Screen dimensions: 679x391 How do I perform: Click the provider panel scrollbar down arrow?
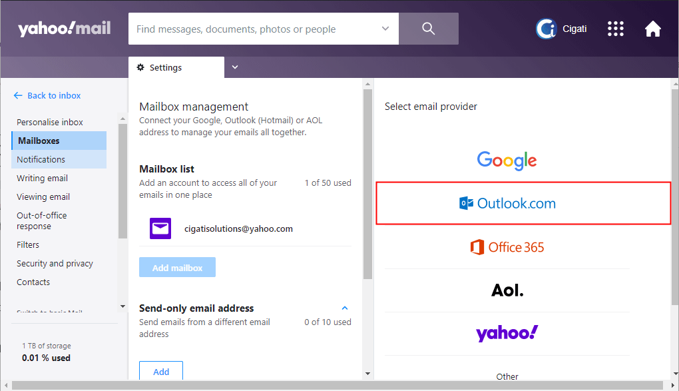[675, 373]
